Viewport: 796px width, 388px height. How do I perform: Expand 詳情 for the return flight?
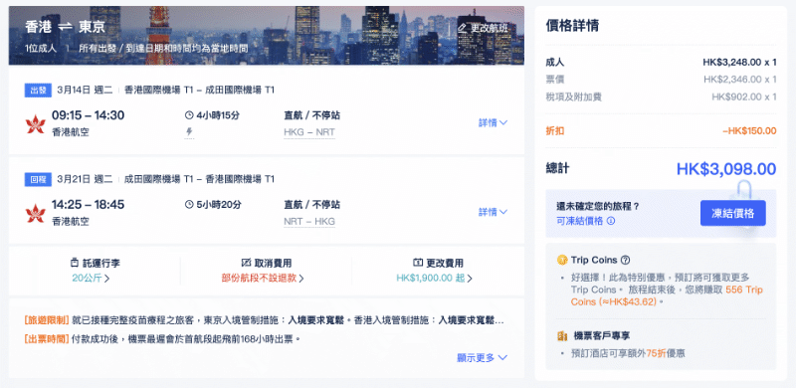point(493,212)
